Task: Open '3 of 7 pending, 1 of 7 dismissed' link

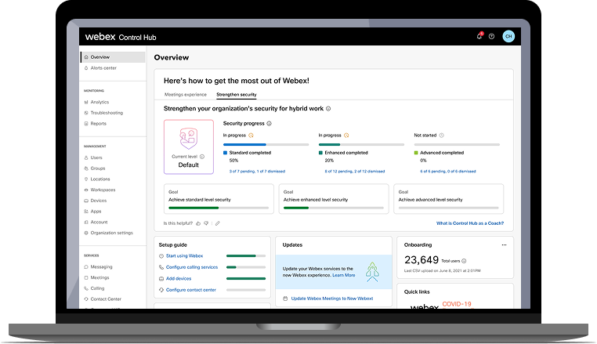Action: 257,172
